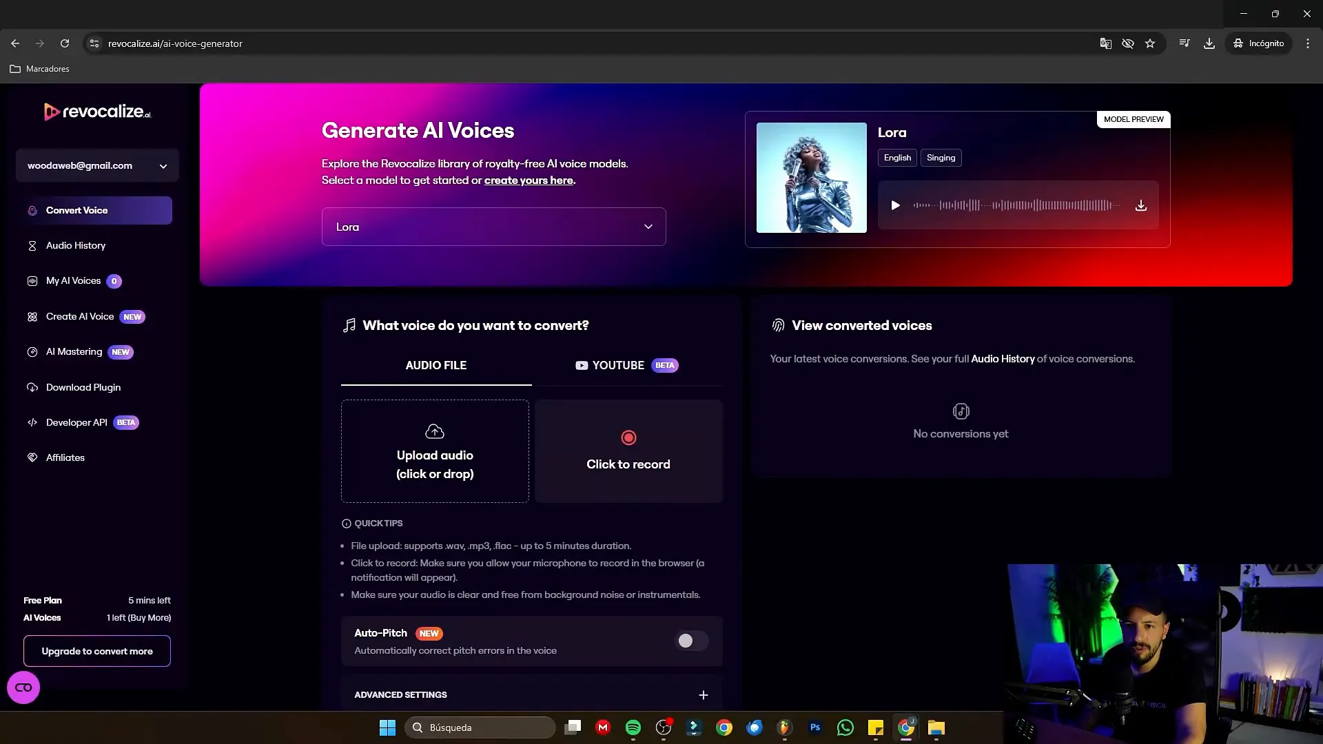
Task: Click the 5 mins left text
Action: tap(150, 601)
